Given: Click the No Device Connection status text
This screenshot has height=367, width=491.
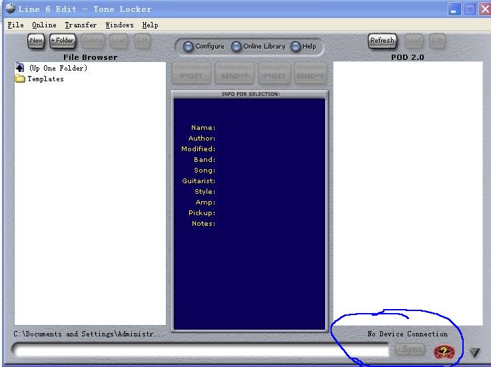Looking at the screenshot, I should [408, 334].
